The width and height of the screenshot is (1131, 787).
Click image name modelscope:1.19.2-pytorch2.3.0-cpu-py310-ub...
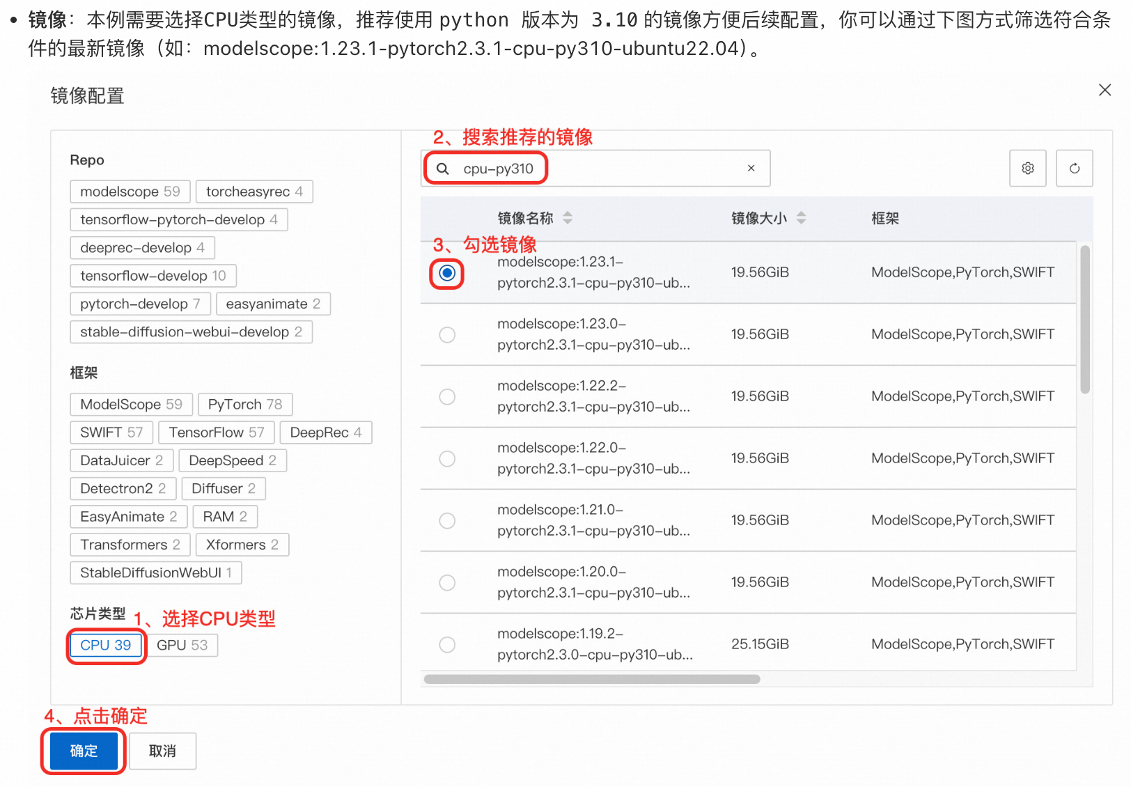point(595,644)
